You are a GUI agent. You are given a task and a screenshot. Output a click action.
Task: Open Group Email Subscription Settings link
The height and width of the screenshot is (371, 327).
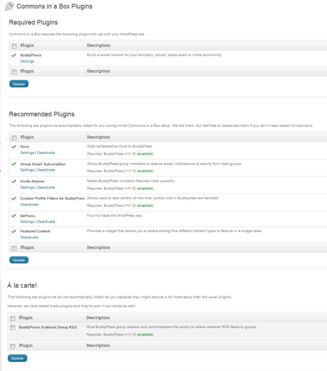[x=27, y=170]
